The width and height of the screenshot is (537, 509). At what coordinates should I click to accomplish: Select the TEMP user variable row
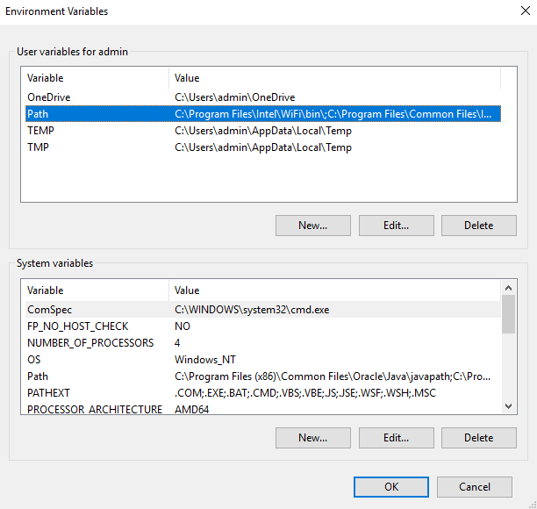[41, 131]
